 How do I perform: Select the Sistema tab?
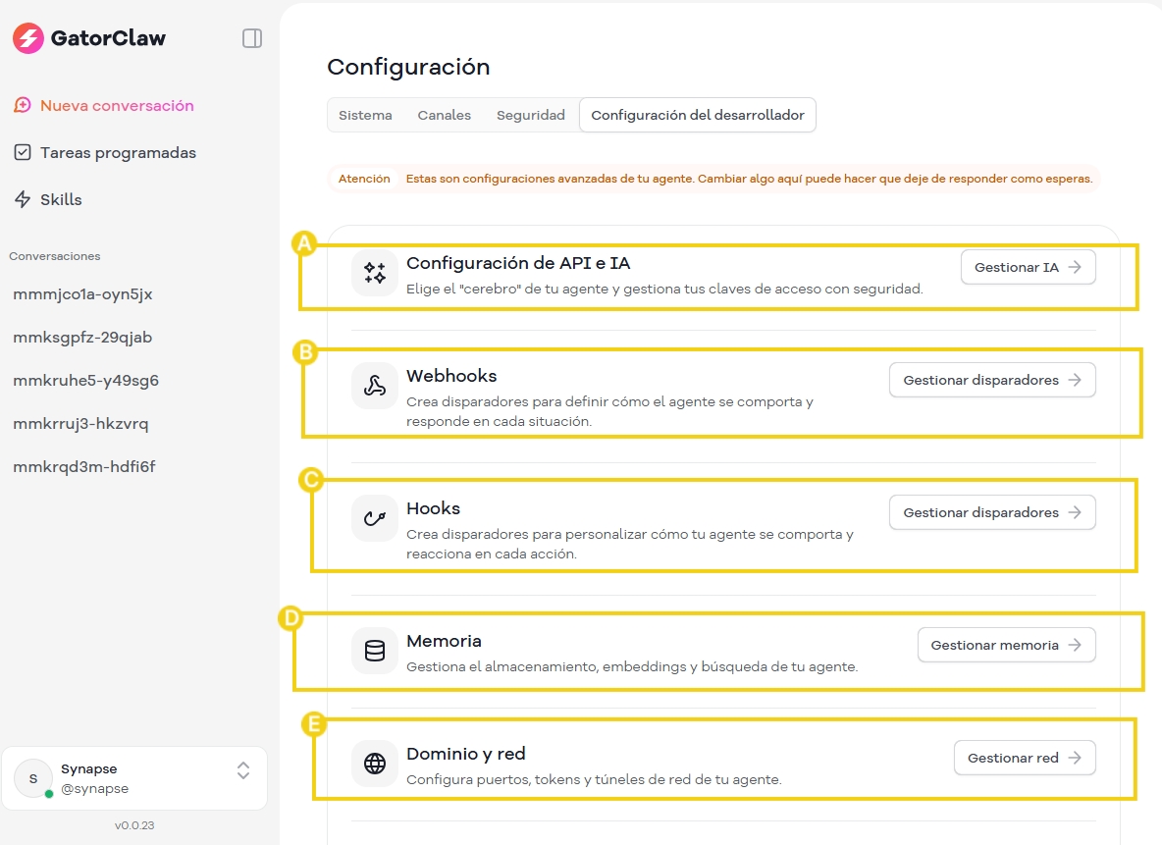point(365,115)
